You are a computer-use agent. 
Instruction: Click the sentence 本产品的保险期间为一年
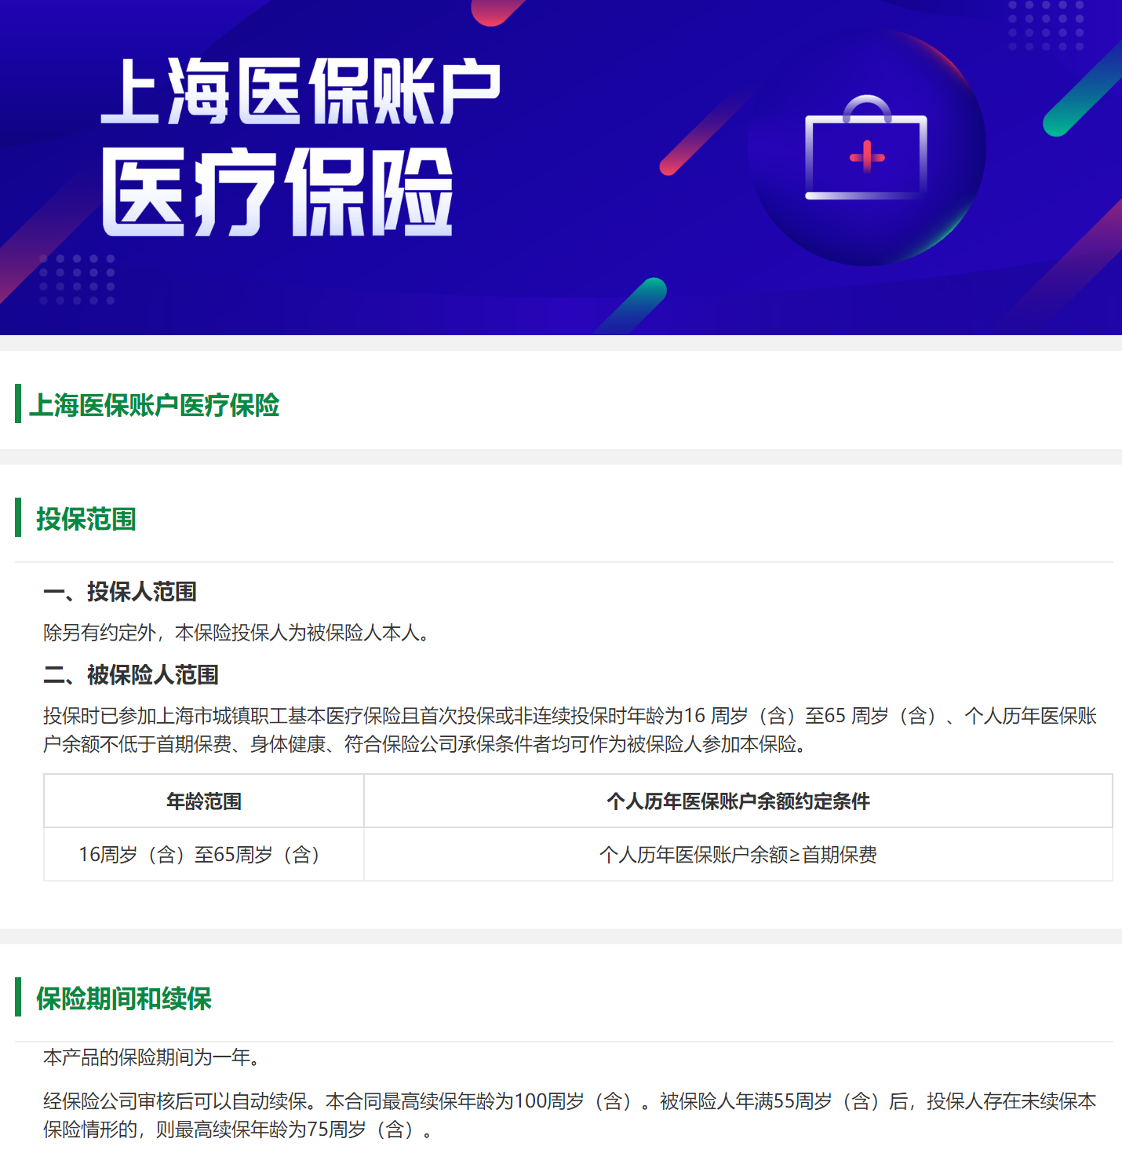pyautogui.click(x=151, y=1057)
